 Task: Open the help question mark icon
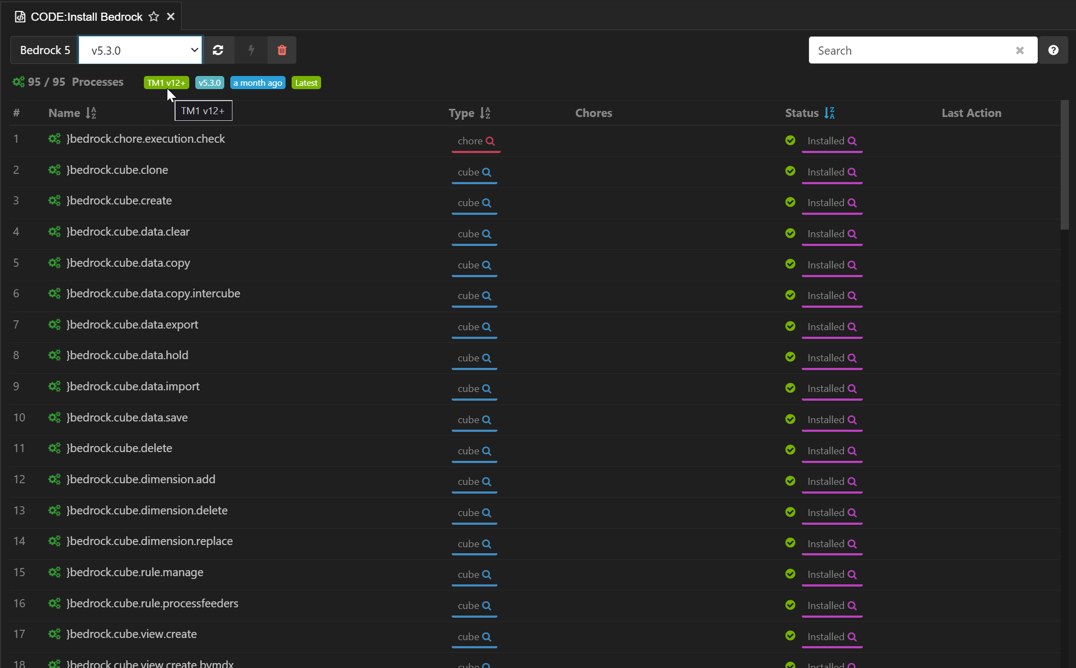(x=1053, y=50)
